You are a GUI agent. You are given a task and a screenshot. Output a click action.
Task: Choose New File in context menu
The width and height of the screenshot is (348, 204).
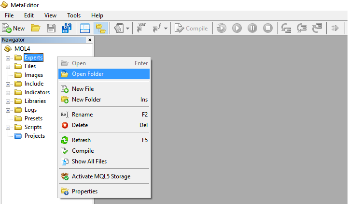(104, 89)
